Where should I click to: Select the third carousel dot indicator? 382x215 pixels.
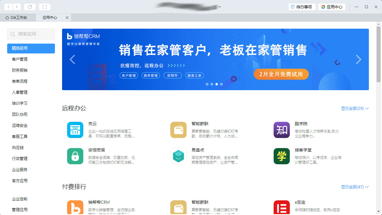[x=216, y=84]
